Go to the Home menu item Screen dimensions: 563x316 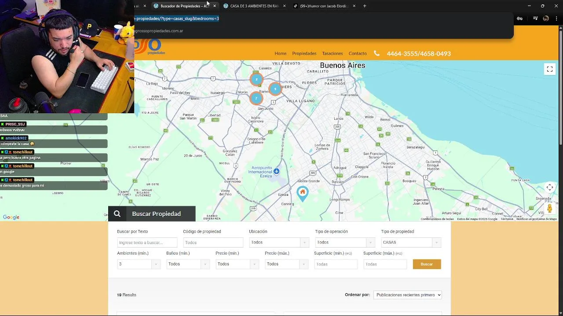pyautogui.click(x=280, y=54)
